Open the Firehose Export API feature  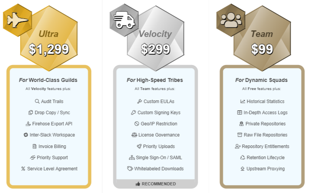click(x=49, y=124)
